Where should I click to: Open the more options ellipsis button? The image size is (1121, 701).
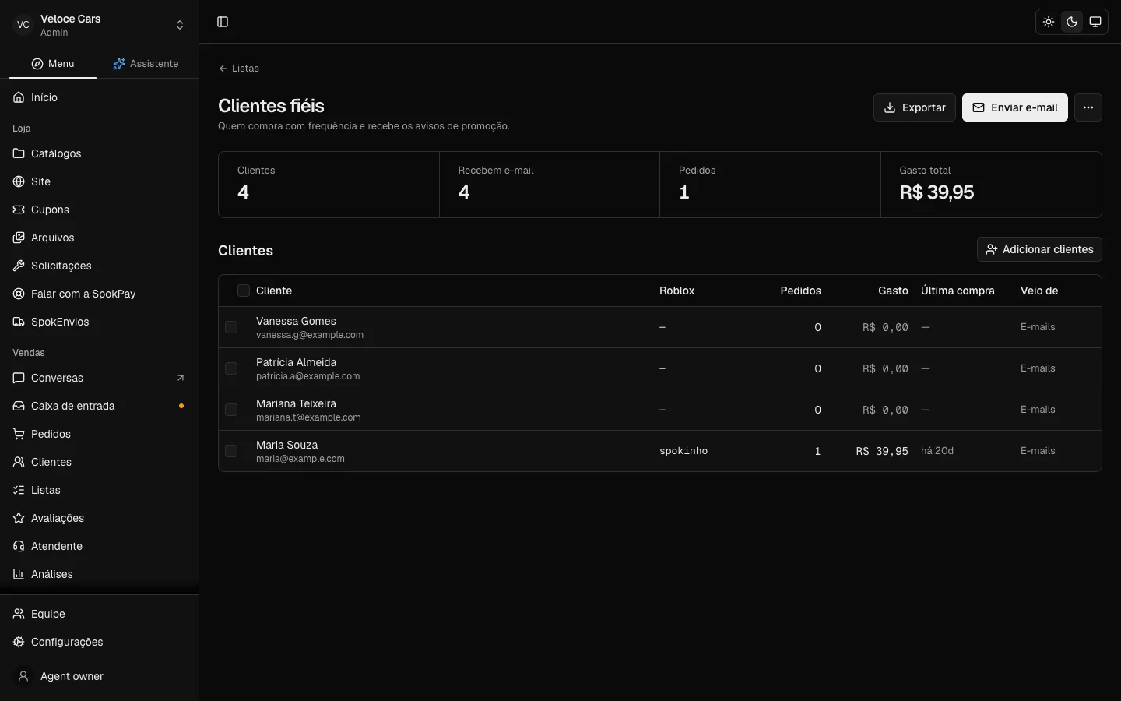tap(1088, 107)
